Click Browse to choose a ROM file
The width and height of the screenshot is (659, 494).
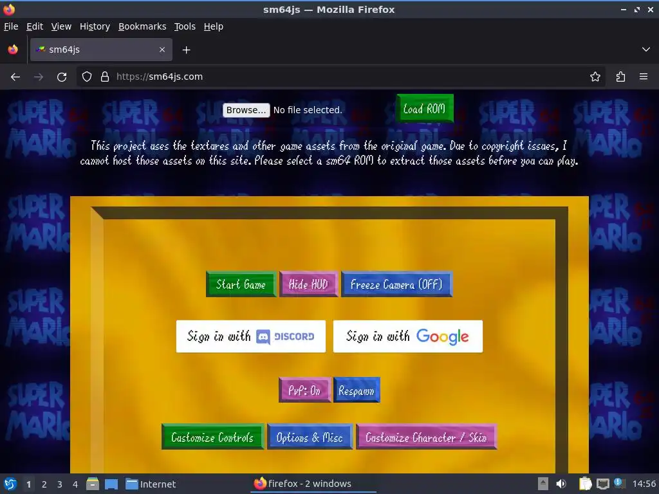pos(246,110)
